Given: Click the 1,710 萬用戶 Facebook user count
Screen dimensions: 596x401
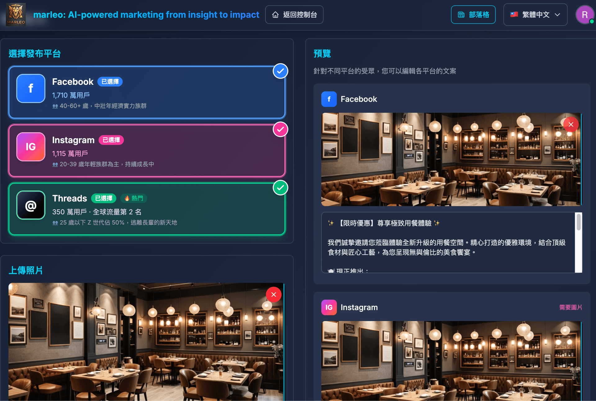Looking at the screenshot, I should click(71, 95).
